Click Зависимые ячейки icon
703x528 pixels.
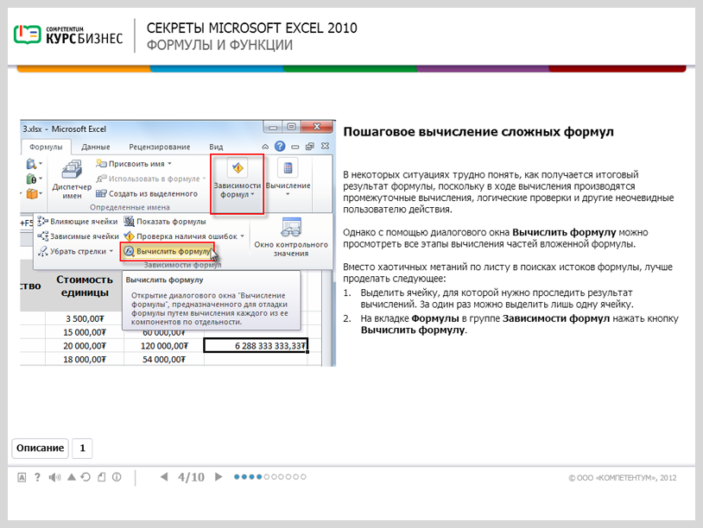(x=42, y=236)
